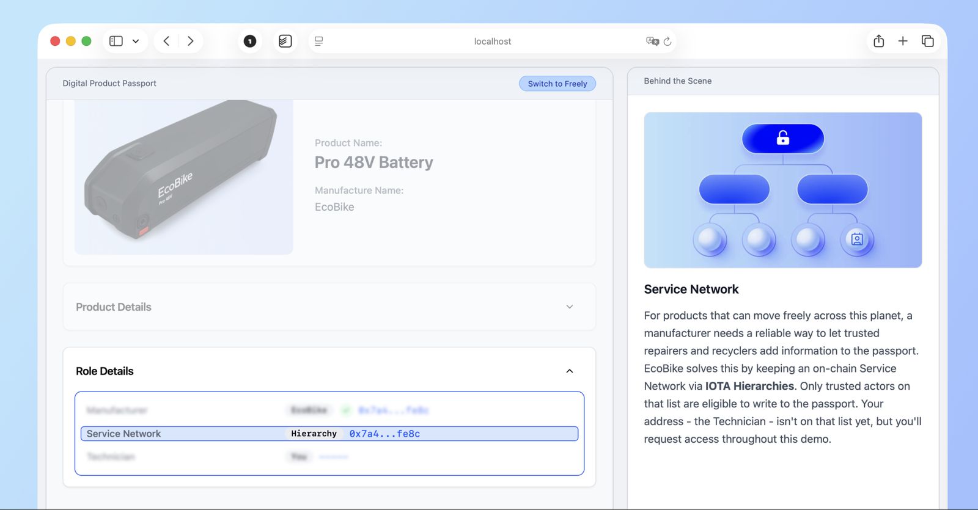The width and height of the screenshot is (978, 510).
Task: Go forward to the next page
Action: coord(191,41)
